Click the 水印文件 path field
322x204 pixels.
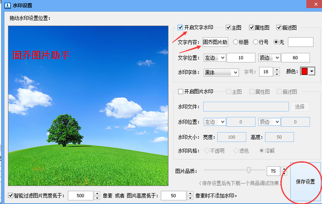tap(246, 107)
